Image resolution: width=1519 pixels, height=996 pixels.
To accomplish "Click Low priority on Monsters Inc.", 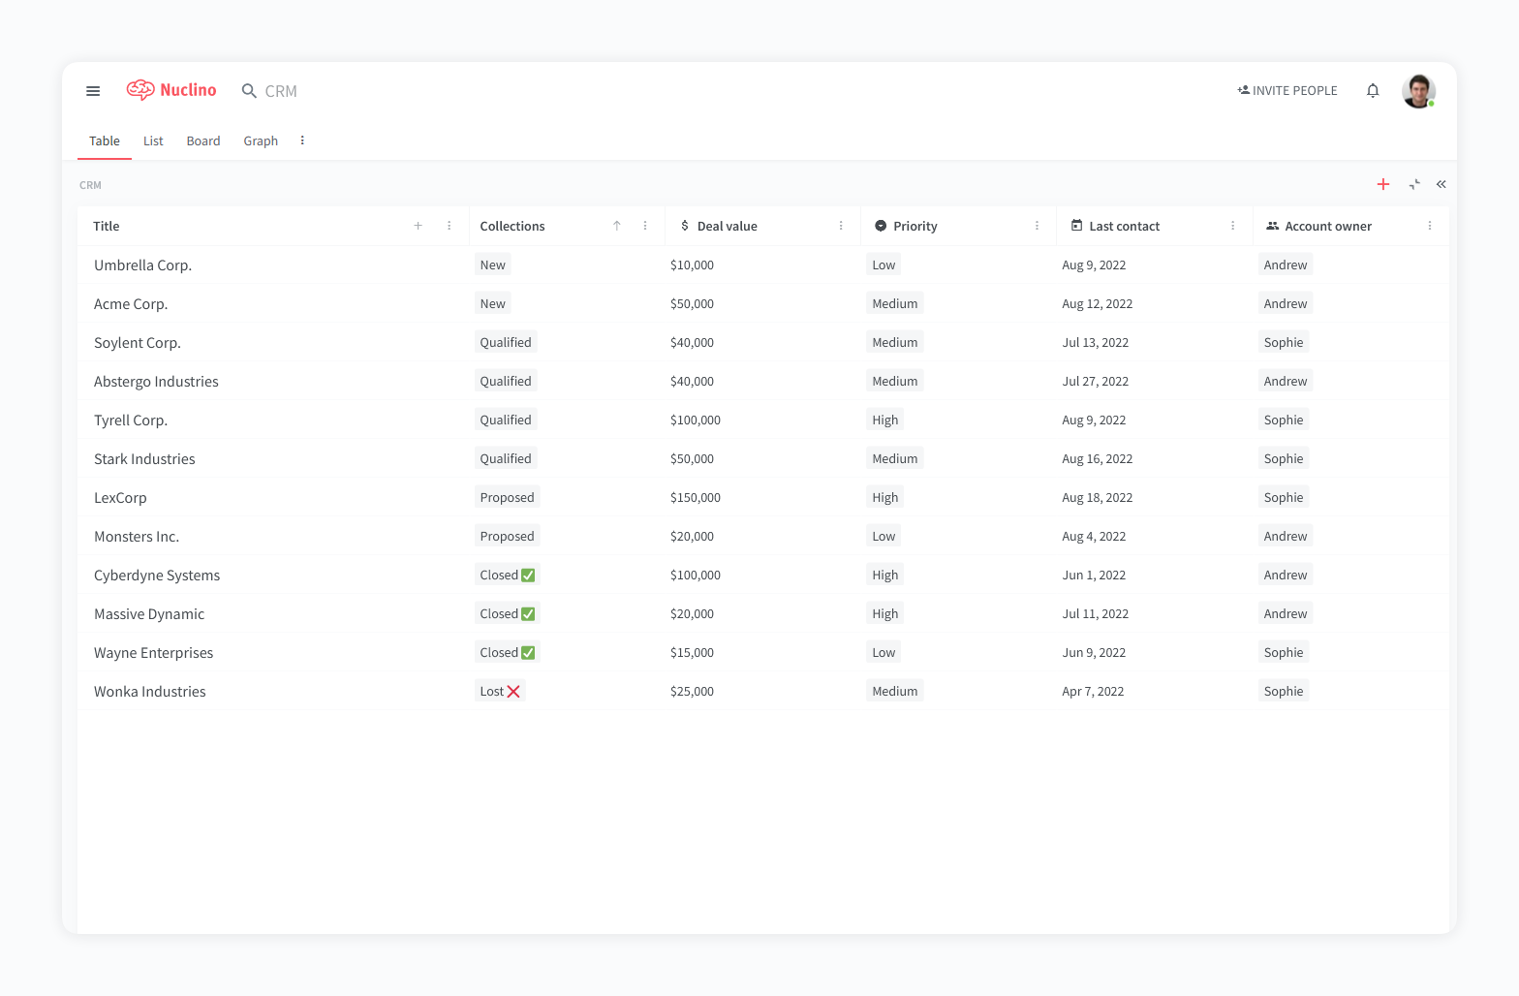I will tap(883, 536).
